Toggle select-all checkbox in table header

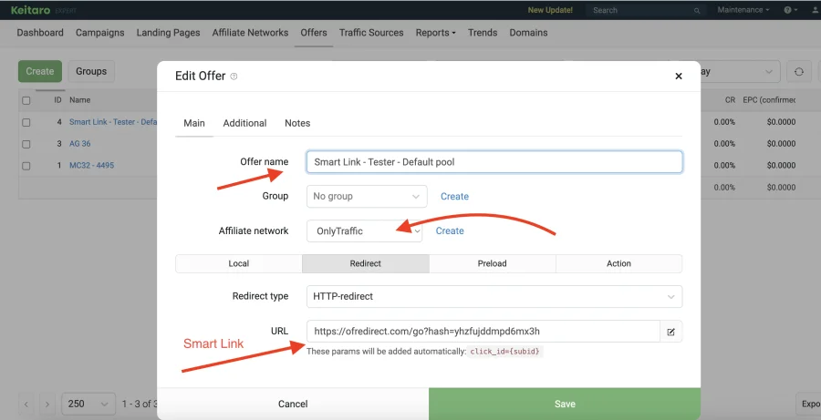26,100
